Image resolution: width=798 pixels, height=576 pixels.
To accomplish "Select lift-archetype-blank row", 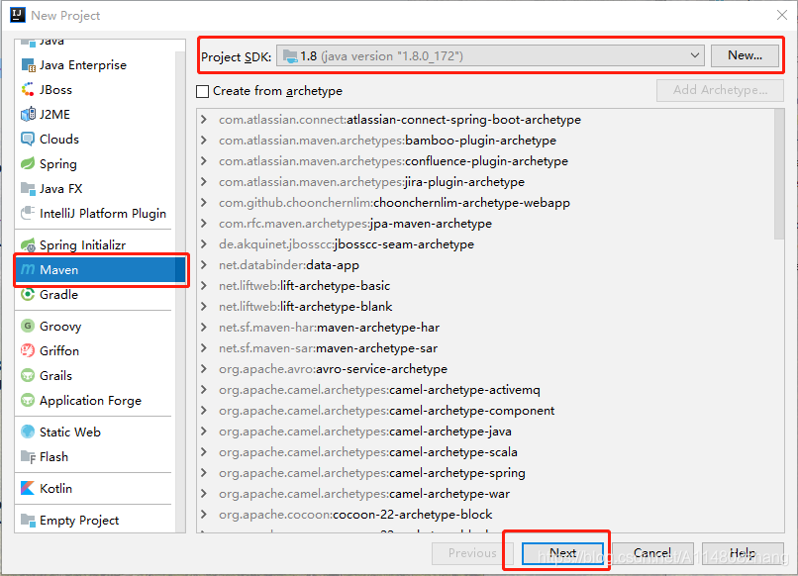I will pyautogui.click(x=485, y=307).
